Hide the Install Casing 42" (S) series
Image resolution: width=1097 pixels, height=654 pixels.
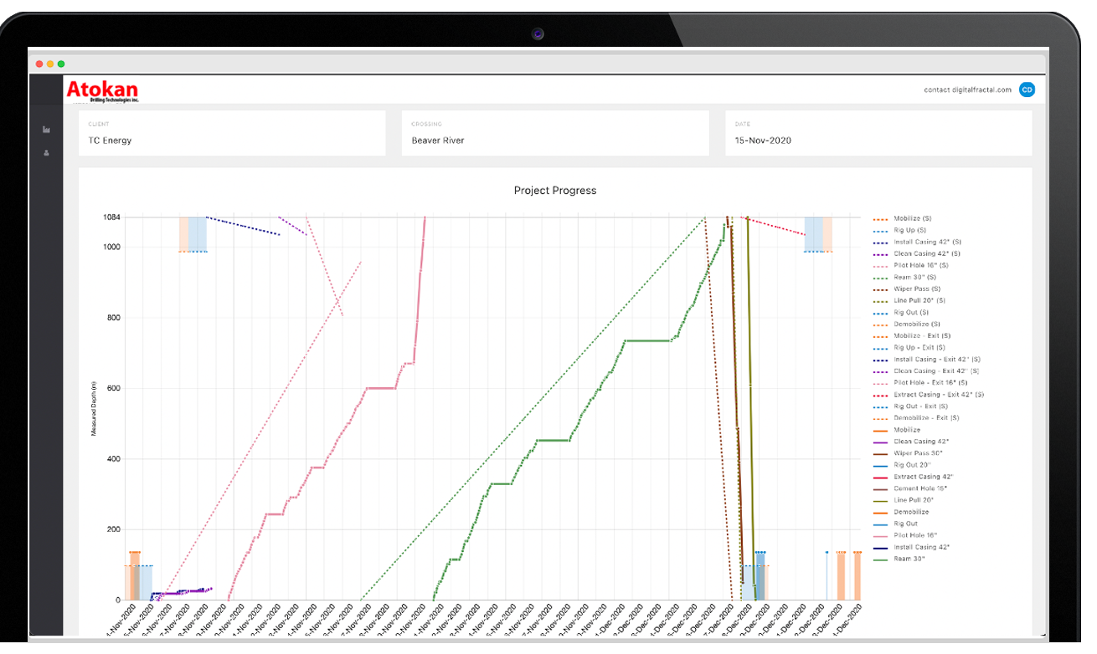pos(915,241)
